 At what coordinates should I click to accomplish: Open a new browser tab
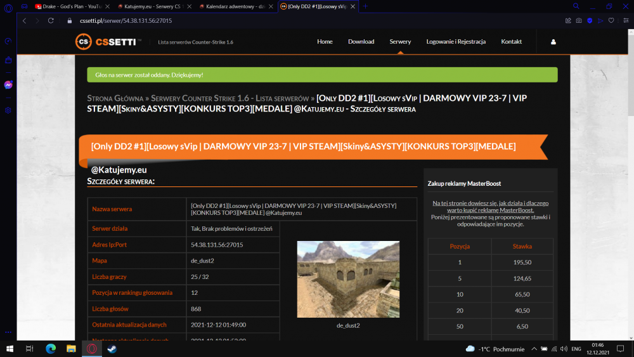coord(365,6)
